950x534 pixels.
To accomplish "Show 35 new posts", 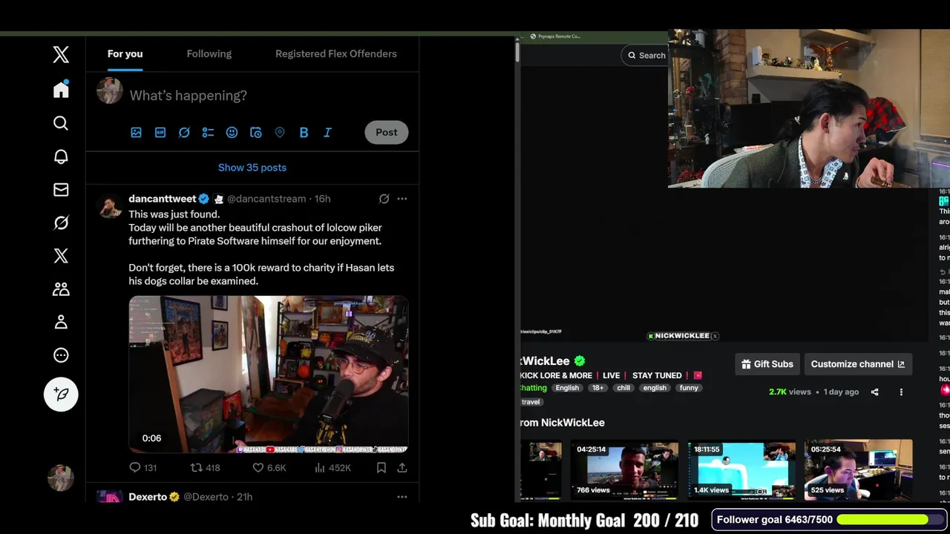I will (x=252, y=168).
